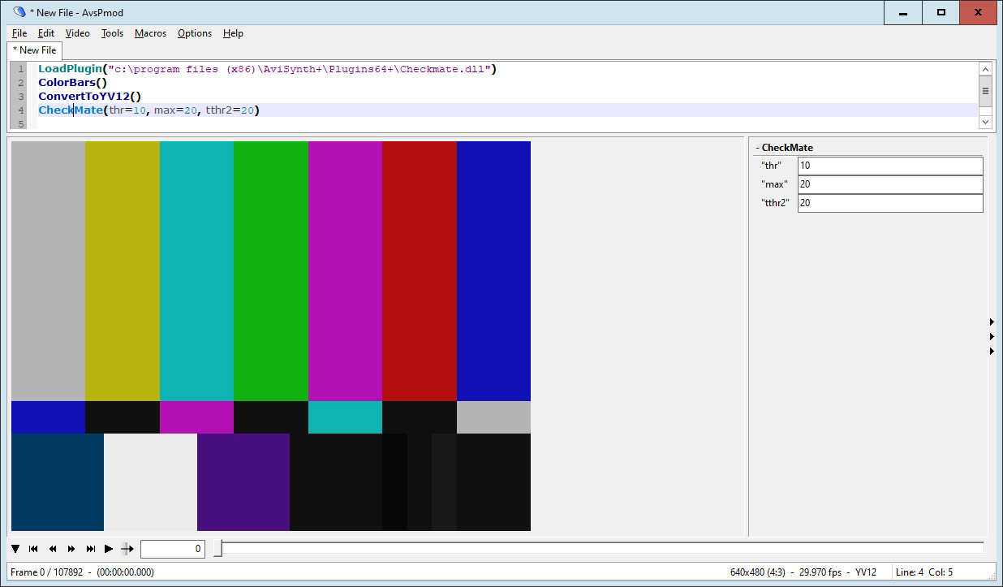Select the New File script tab
1003x587 pixels.
click(35, 50)
